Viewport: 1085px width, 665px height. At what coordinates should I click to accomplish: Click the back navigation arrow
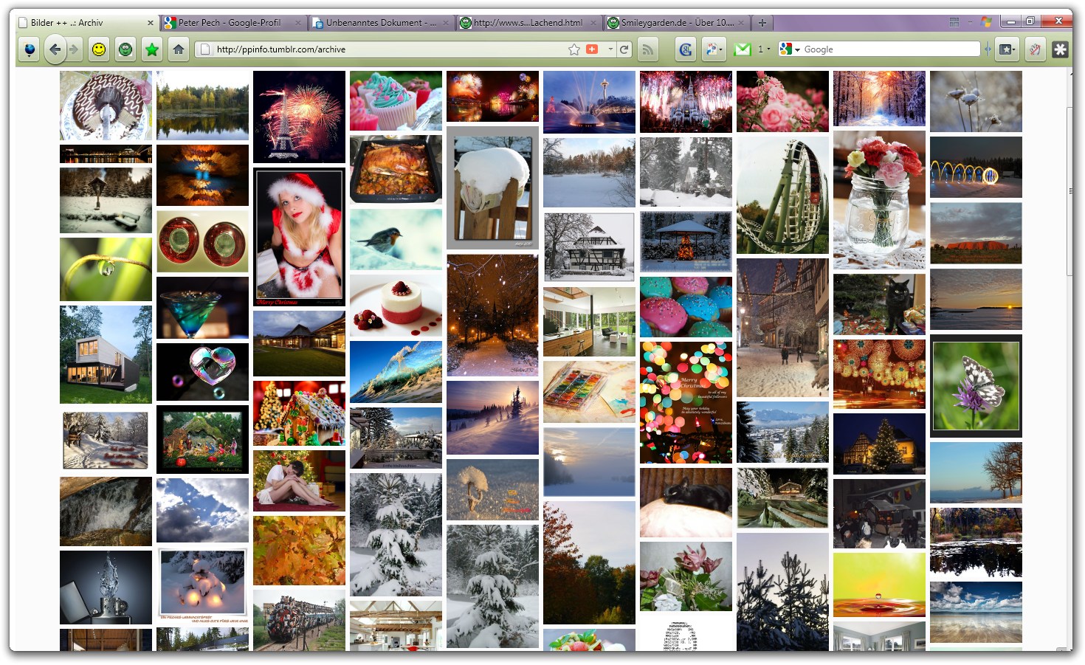pos(55,49)
